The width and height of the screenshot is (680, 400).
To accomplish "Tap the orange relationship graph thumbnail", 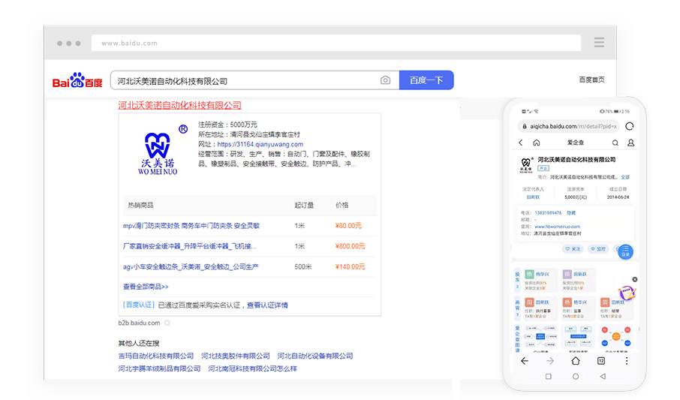I will [x=615, y=337].
